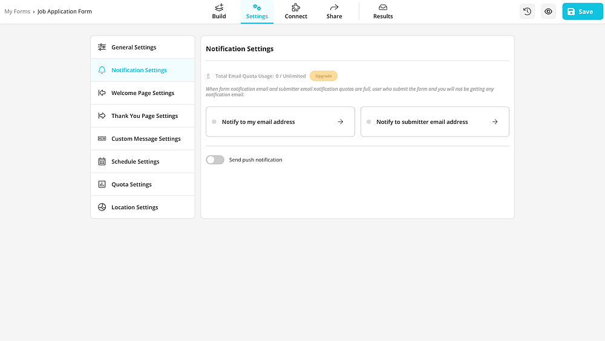Screen dimensions: 605x341
Task: Click the Quota chart icon
Action: [102, 184]
